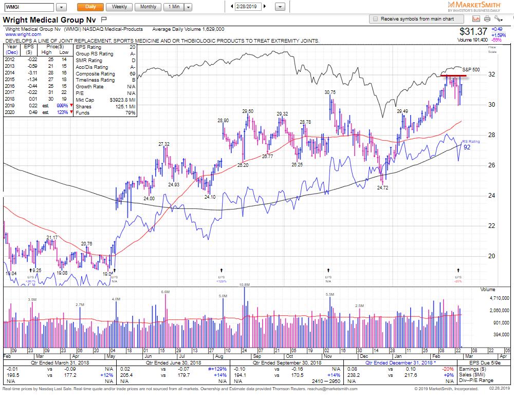Click the 29.50 price high label
Screen dimensions: 514x402
(x=248, y=111)
